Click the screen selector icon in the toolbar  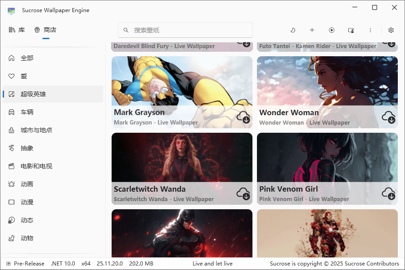pyautogui.click(x=351, y=30)
